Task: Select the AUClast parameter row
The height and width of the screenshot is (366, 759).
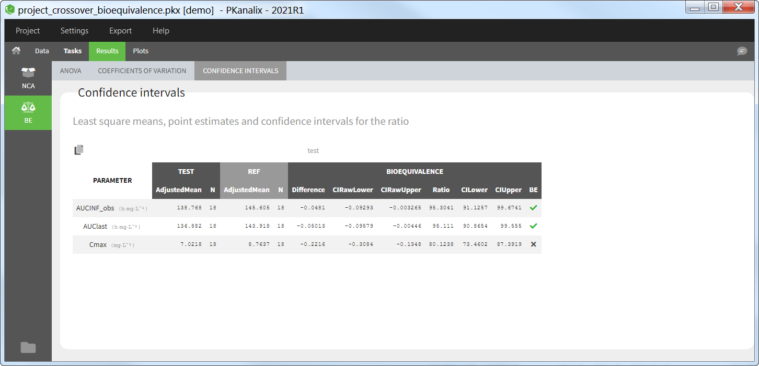Action: [x=95, y=227]
